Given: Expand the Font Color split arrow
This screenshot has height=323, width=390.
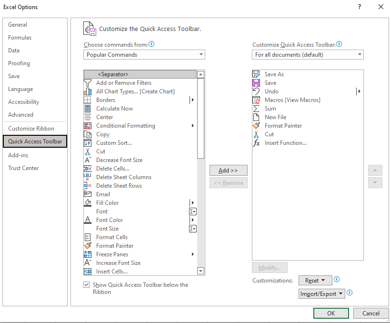Looking at the screenshot, I should click(192, 220).
